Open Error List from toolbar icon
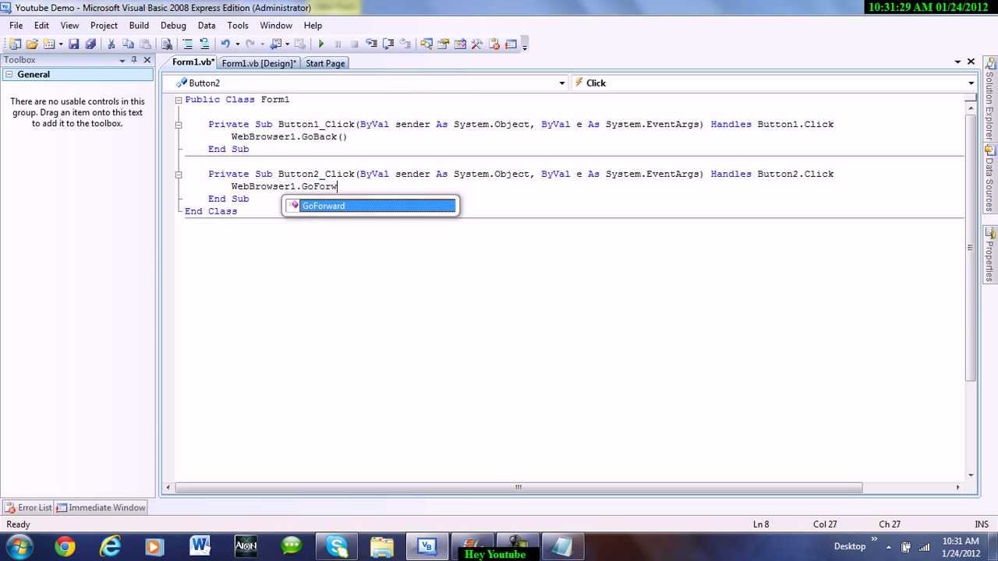998x561 pixels. coord(494,44)
